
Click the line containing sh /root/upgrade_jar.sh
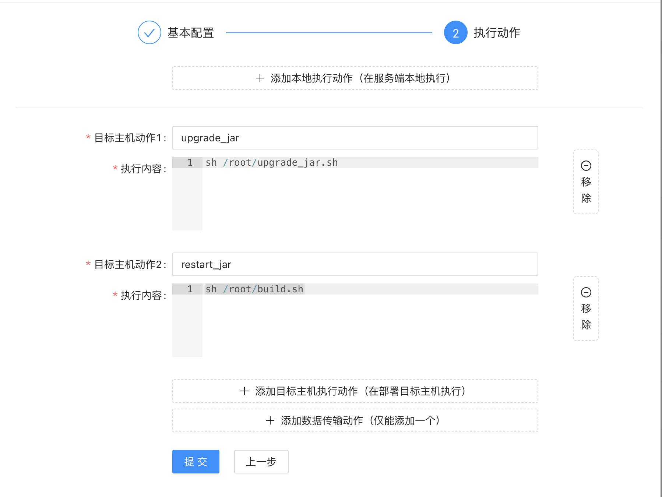271,162
